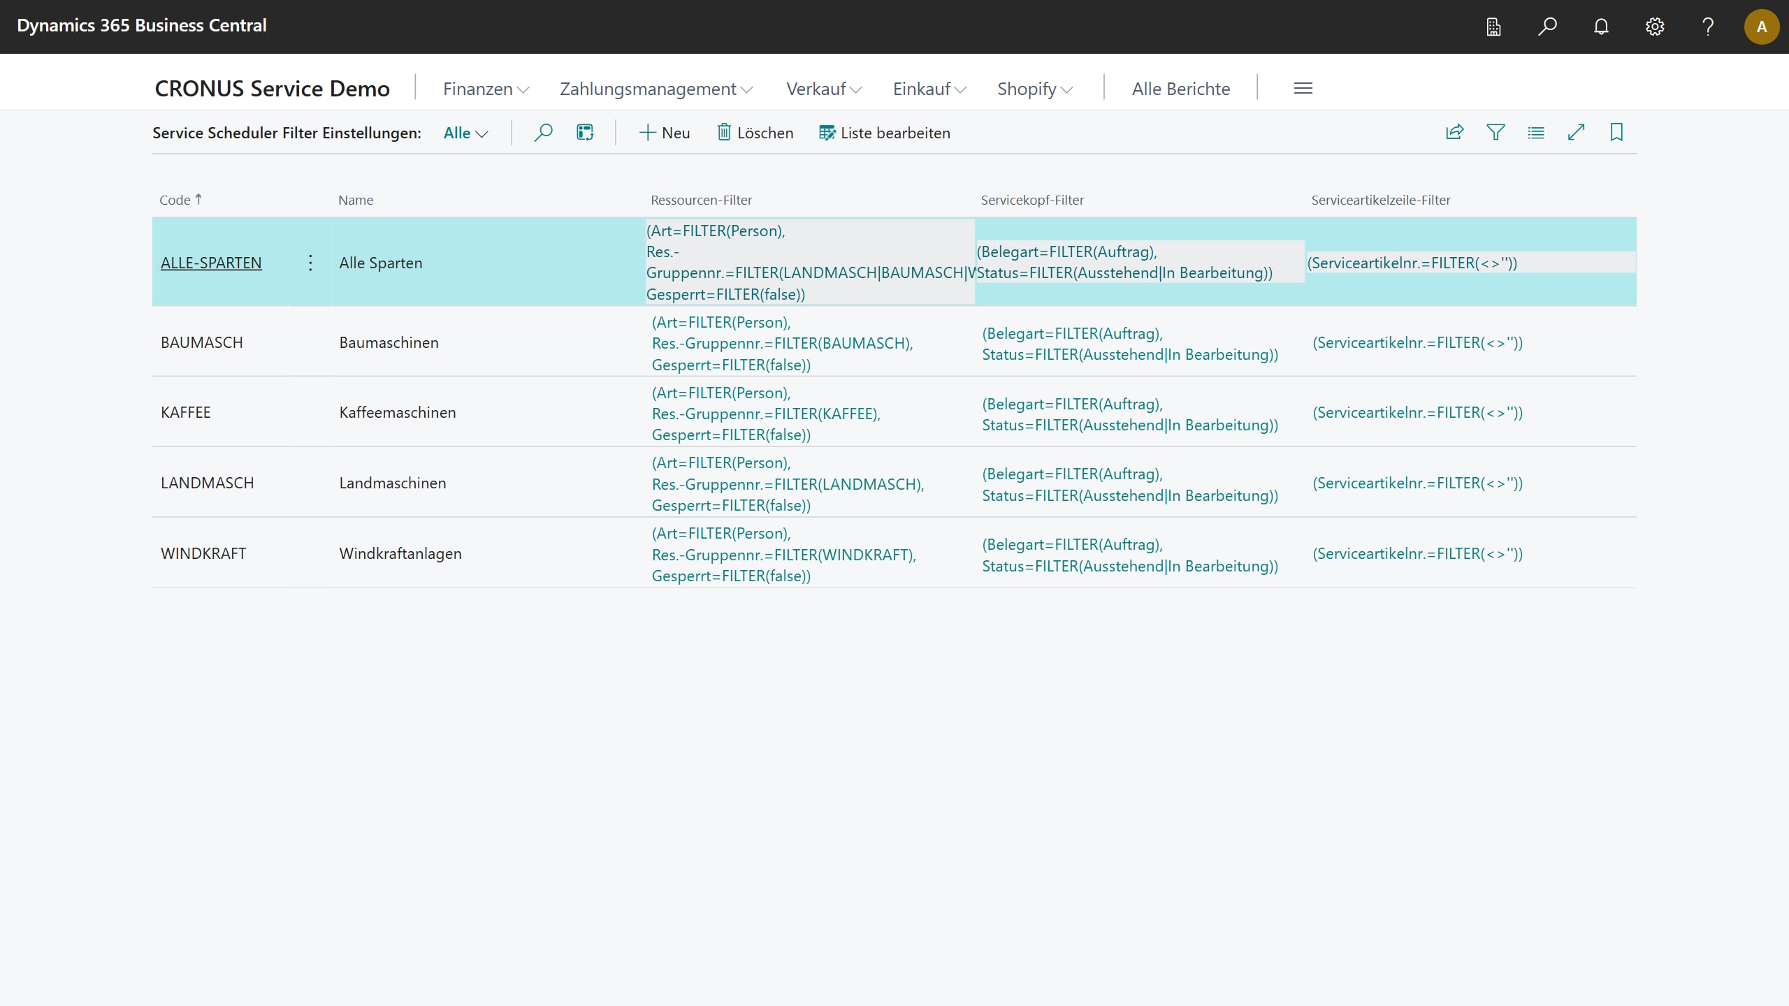Sort by the Code column header

pyautogui.click(x=180, y=200)
